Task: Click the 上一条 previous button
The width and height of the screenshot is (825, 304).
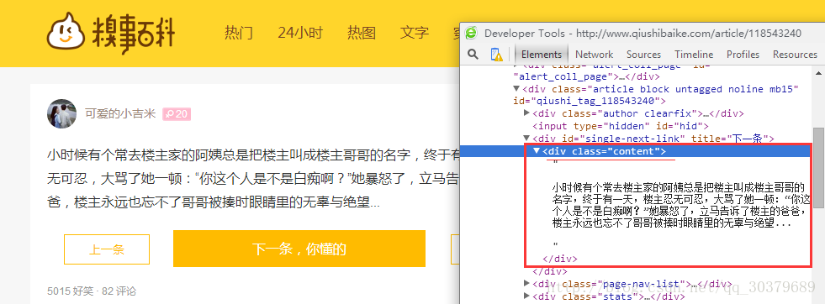Action: click(x=107, y=249)
